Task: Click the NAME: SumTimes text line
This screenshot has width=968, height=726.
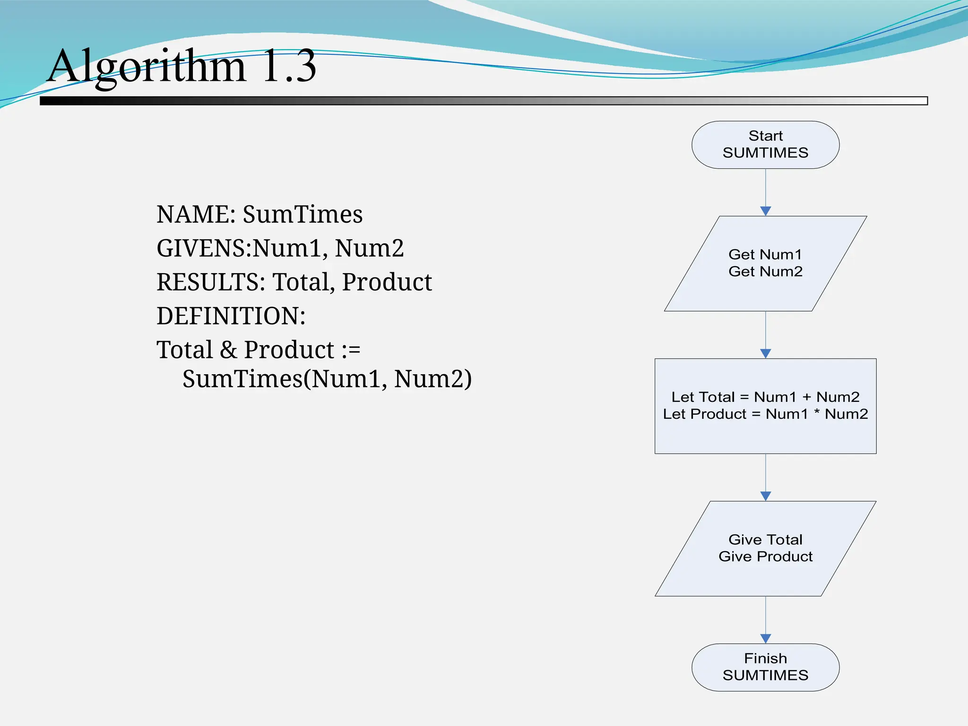Action: pyautogui.click(x=259, y=214)
